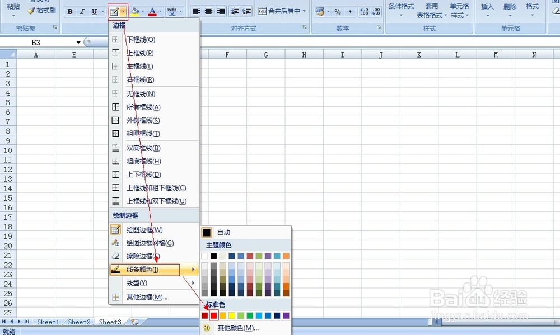Open 数字 group dialog launcher
Viewport: 560px width, 335px height.
tap(379, 27)
